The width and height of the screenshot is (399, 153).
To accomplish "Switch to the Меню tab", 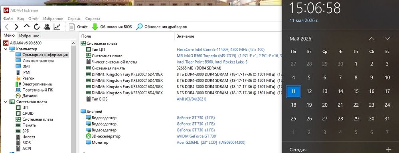I will coord(9,36).
